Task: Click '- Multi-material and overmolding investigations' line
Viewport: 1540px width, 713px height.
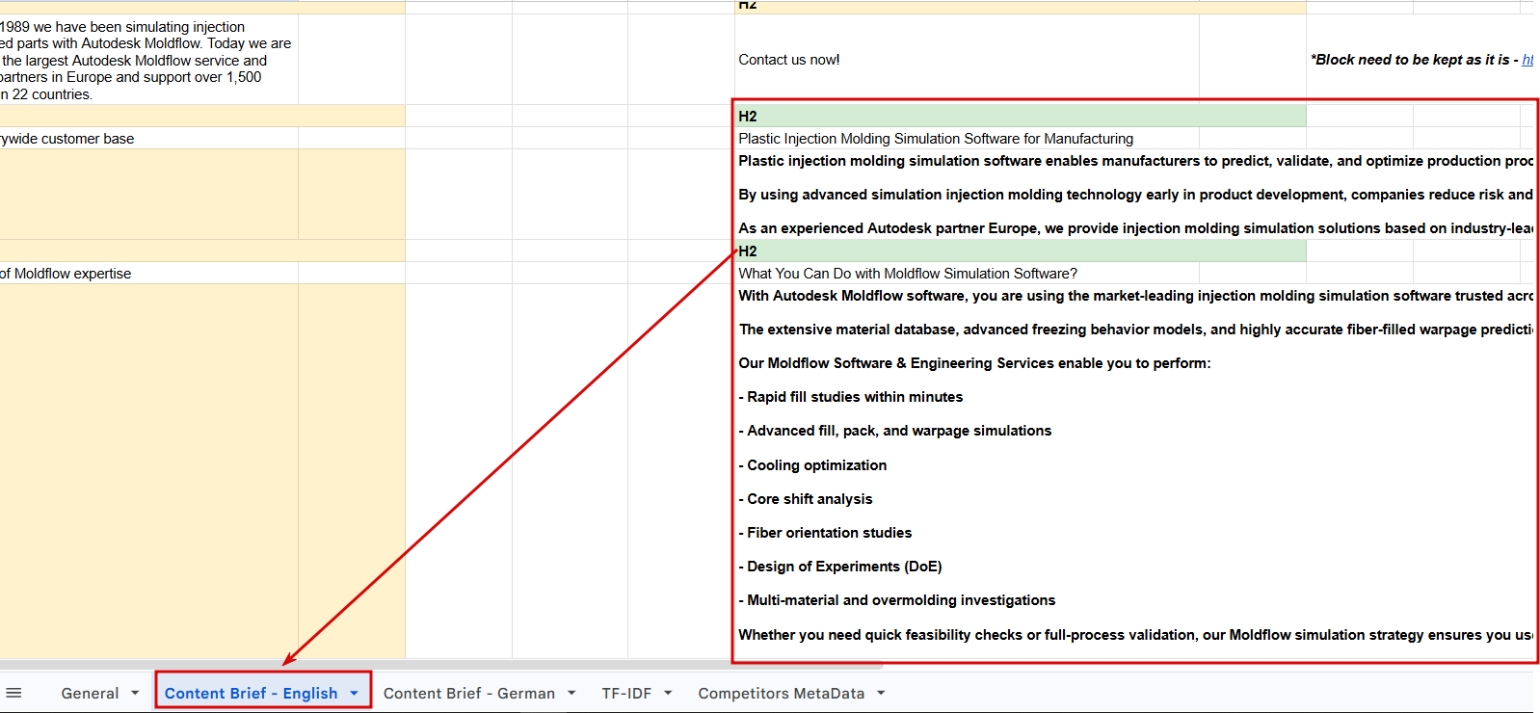Action: point(897,600)
